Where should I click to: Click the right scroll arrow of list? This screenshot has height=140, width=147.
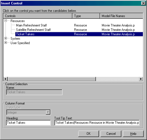click(x=141, y=79)
